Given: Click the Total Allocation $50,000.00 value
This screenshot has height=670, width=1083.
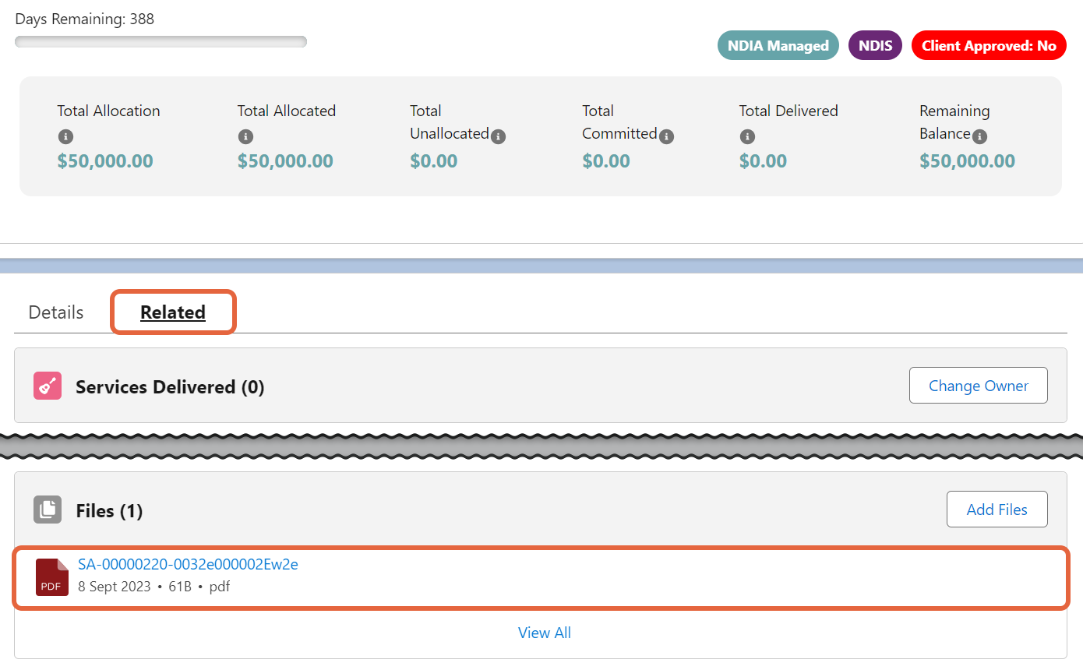Looking at the screenshot, I should click(105, 161).
